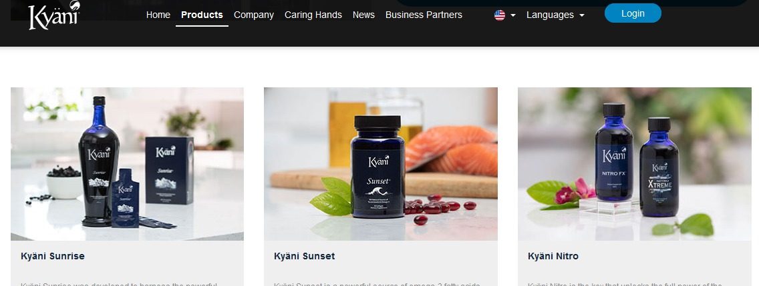The height and width of the screenshot is (286, 759).
Task: Select the Products menu item
Action: 202,15
